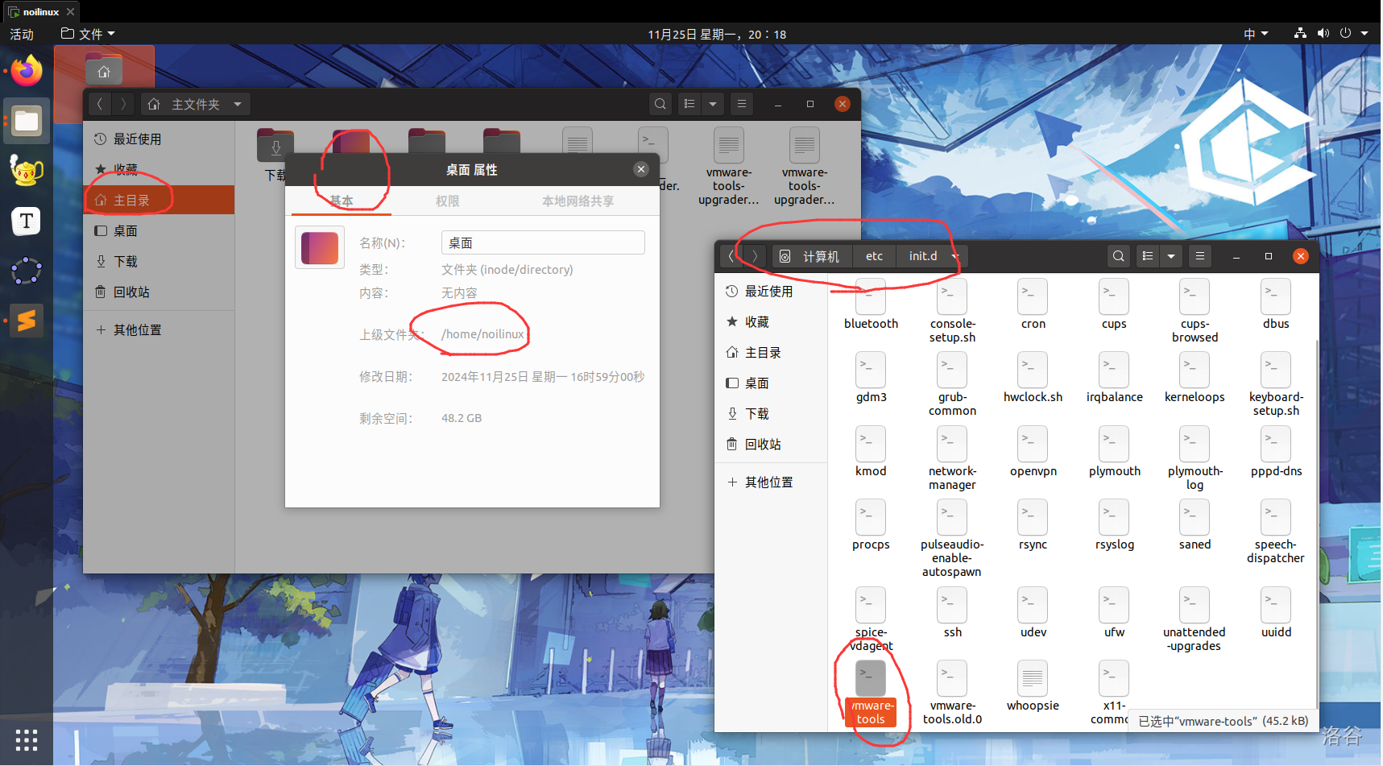This screenshot has width=1383, height=766.
Task: Open the teapot app icon in the dock
Action: point(27,171)
